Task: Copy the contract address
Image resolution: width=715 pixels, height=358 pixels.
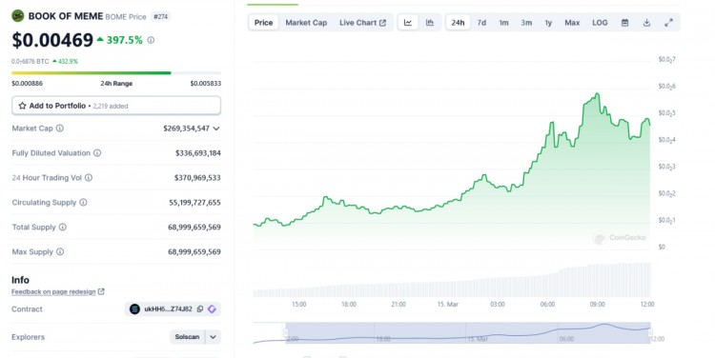Action: [200, 308]
